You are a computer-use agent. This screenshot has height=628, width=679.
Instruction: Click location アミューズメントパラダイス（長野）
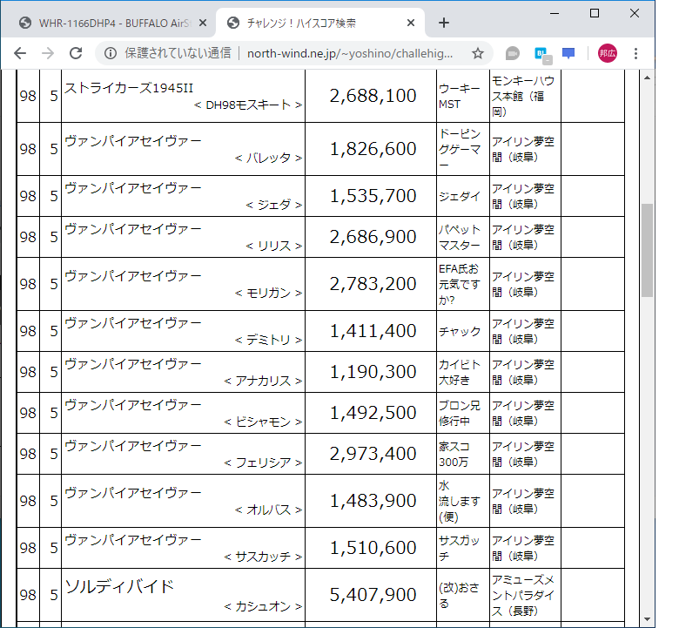pos(523,595)
